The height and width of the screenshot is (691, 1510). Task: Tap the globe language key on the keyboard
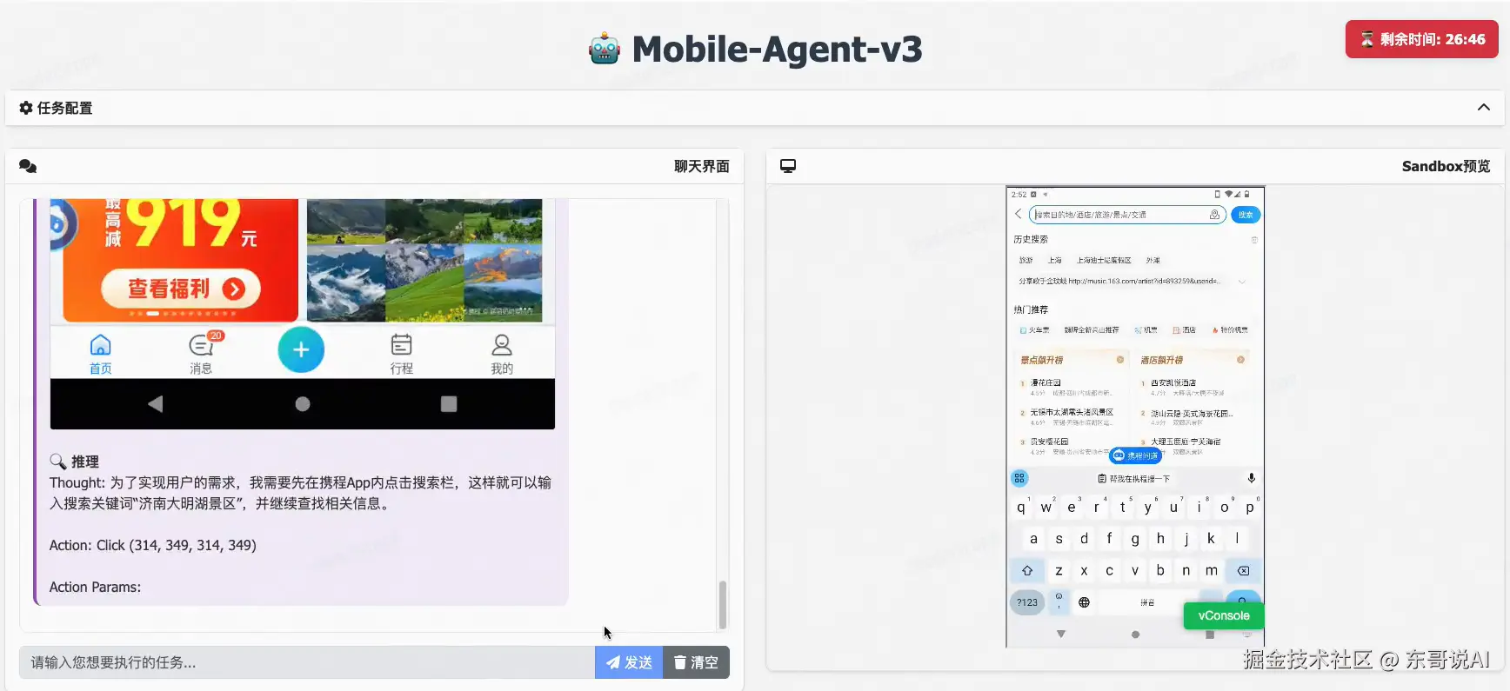1084,602
